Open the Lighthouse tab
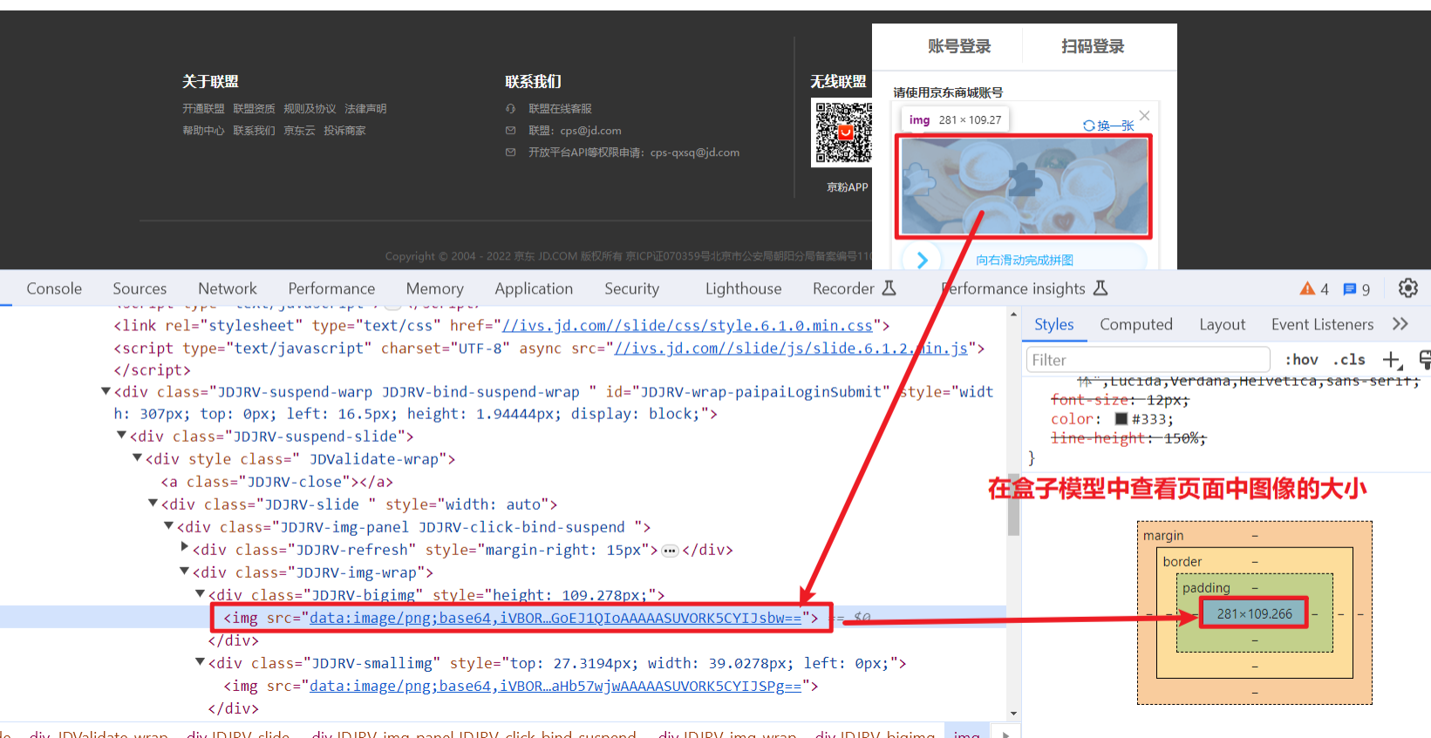The image size is (1431, 738). point(743,288)
